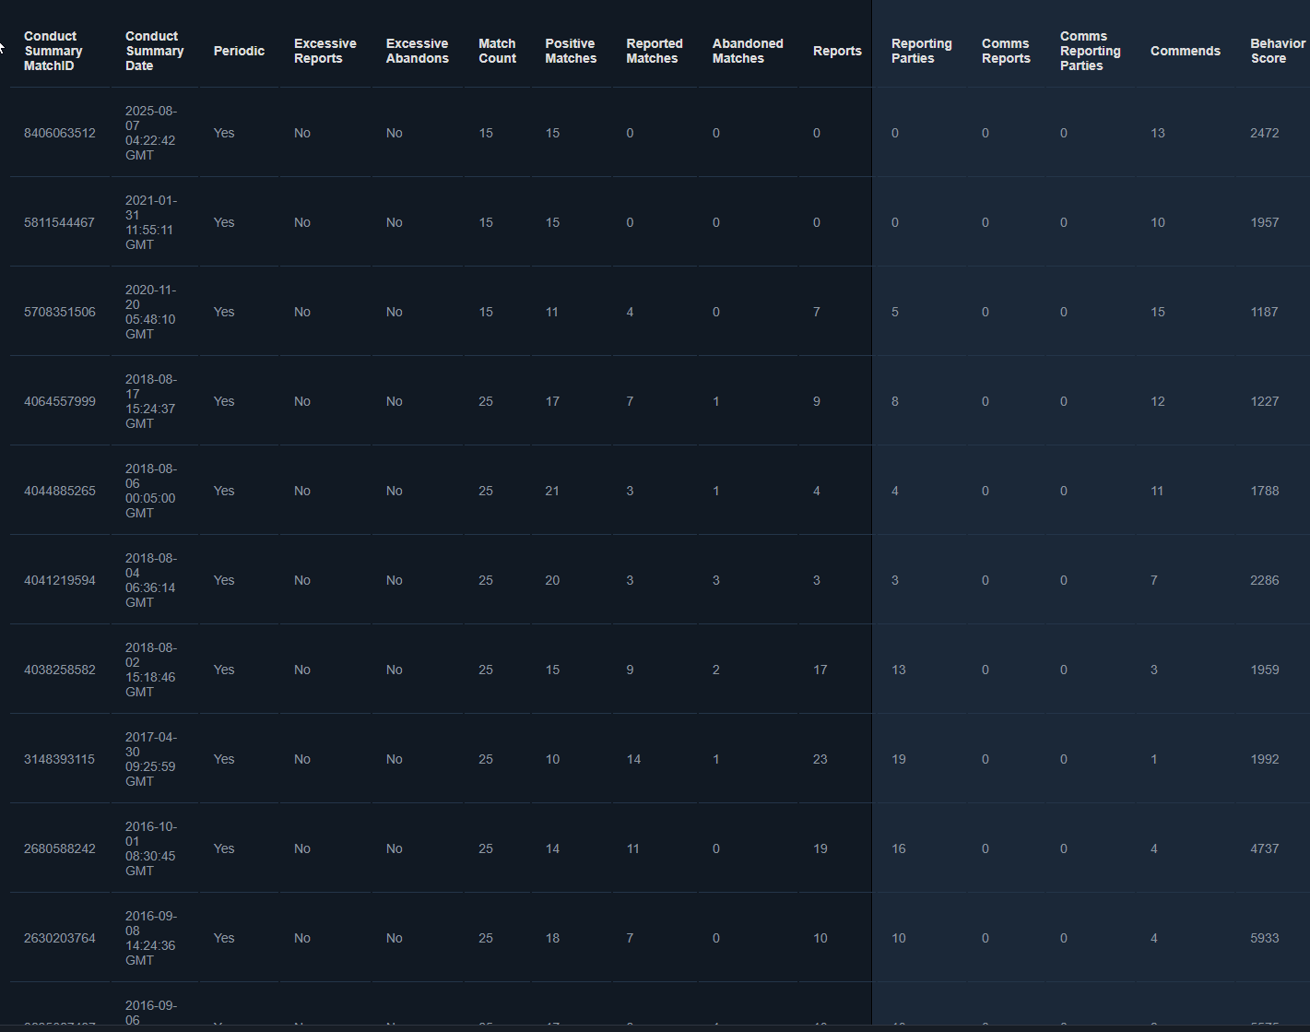Select the Positive Matches column header
This screenshot has width=1310, height=1032.
pos(571,51)
